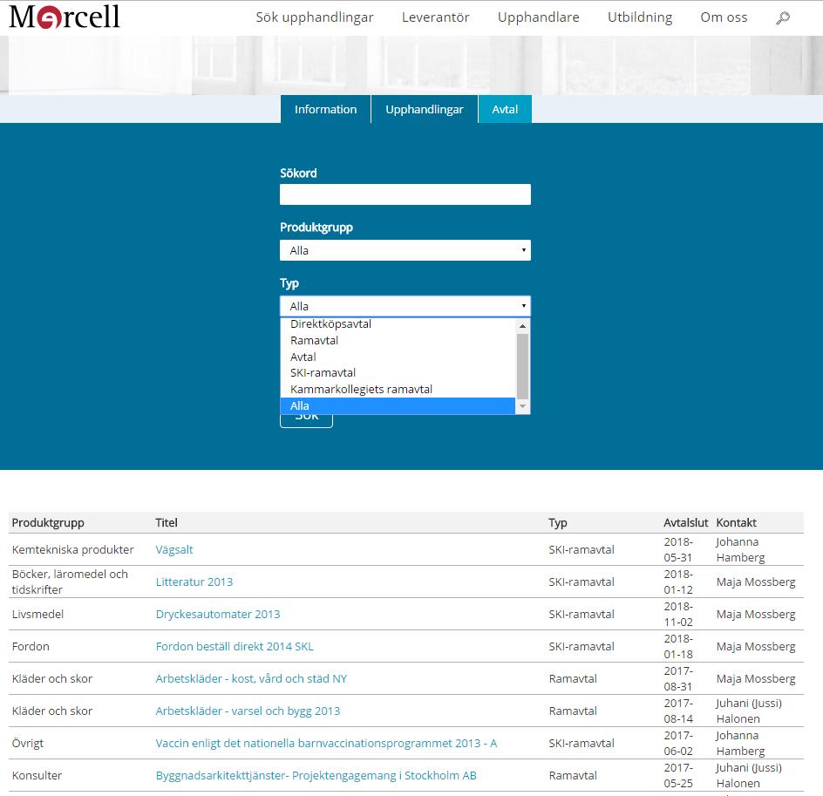Open Arbetskläder - varsel och bygg 2013
Screen dimensions: 823x796
coord(248,711)
